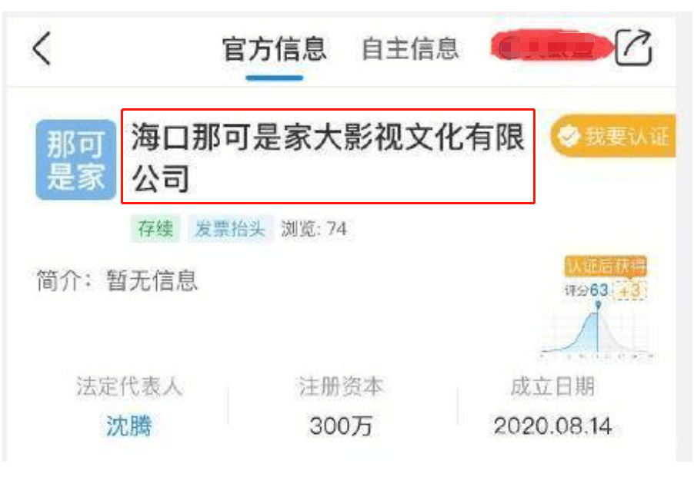The width and height of the screenshot is (694, 477).
Task: Select the company name 海口那可是家大影视文化有限公司
Action: point(328,157)
